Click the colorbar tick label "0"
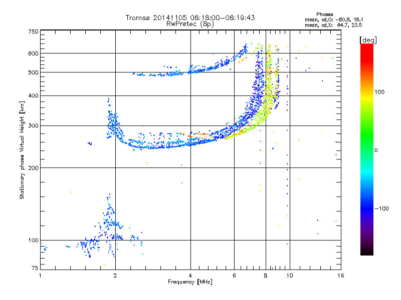Image resolution: width=401 pixels, height=300 pixels. [376, 150]
